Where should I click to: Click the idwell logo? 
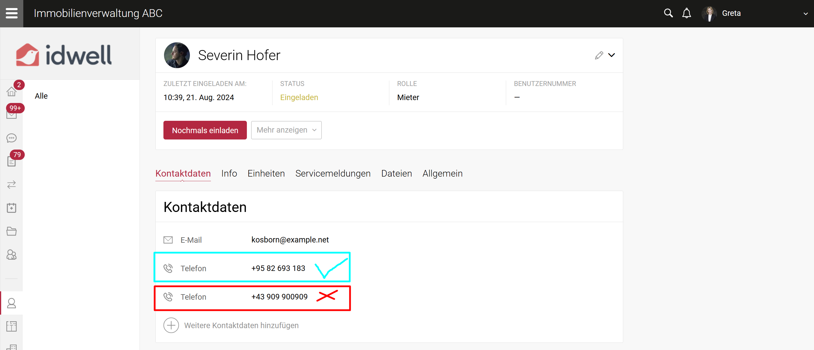pyautogui.click(x=64, y=55)
